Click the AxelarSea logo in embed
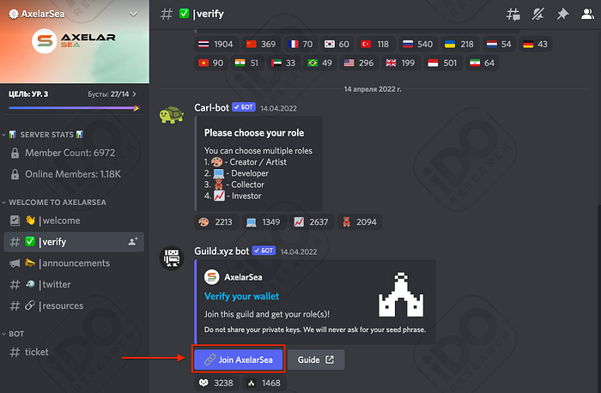The height and width of the screenshot is (393, 601). 211,277
